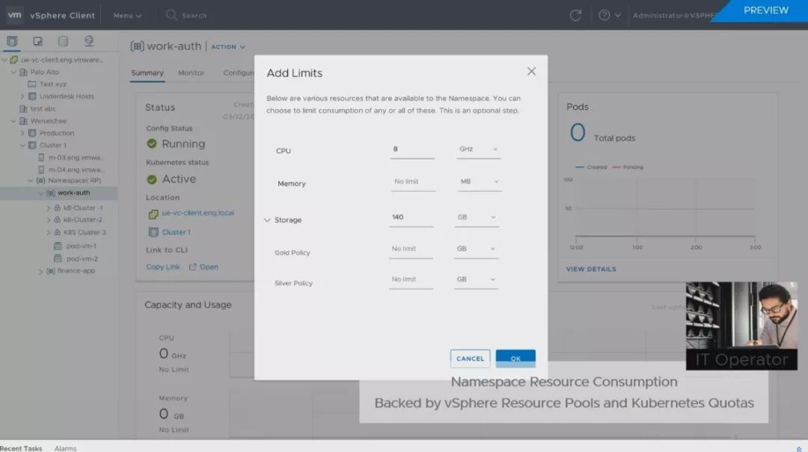808x452 pixels.
Task: Click the Cluster 1 location icon
Action: 153,232
